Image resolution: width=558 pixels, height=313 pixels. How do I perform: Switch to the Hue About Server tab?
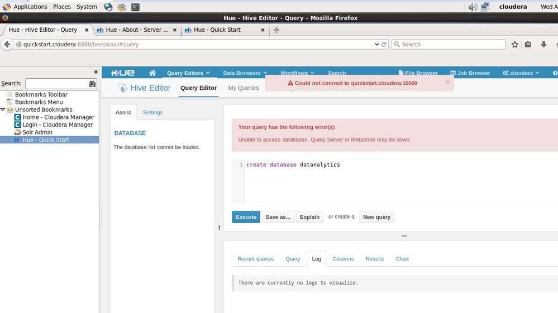[x=137, y=30]
